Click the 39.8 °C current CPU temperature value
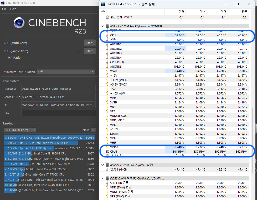This screenshot has height=200, width=257. (179, 35)
